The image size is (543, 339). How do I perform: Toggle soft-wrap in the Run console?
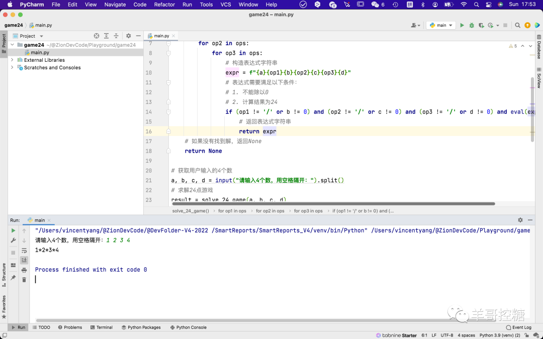(24, 251)
